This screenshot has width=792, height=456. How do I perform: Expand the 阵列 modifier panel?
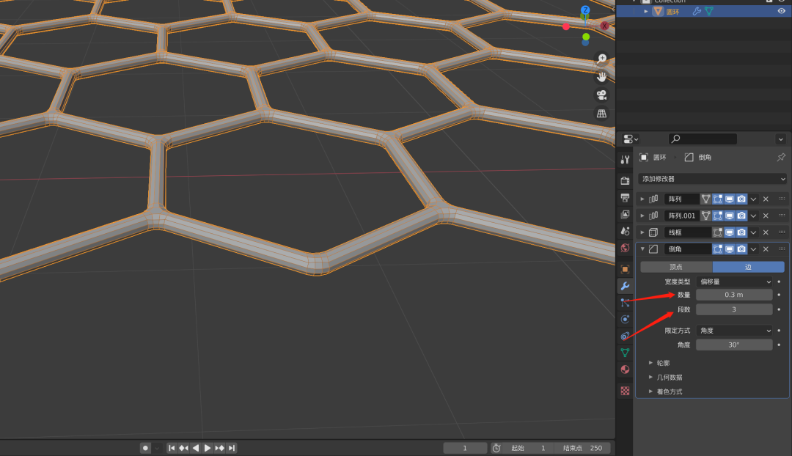[x=642, y=199]
